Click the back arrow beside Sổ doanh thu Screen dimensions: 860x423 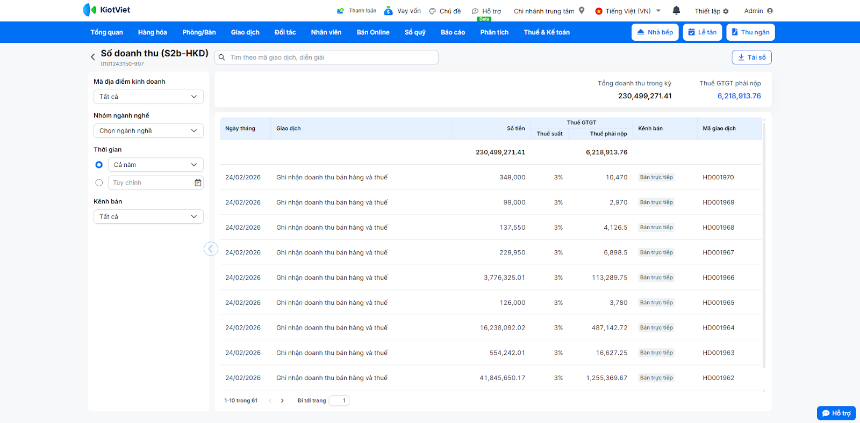coord(93,56)
